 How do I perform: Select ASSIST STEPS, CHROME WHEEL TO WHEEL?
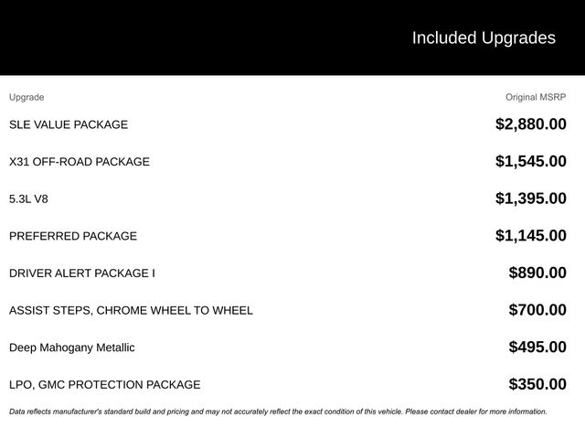click(x=131, y=310)
